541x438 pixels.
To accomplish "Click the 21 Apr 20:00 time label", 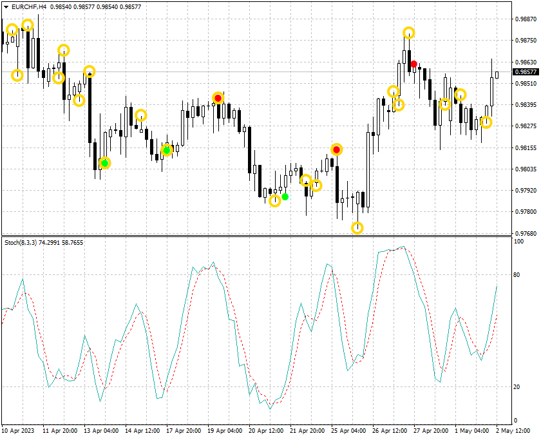I will pyautogui.click(x=307, y=431).
